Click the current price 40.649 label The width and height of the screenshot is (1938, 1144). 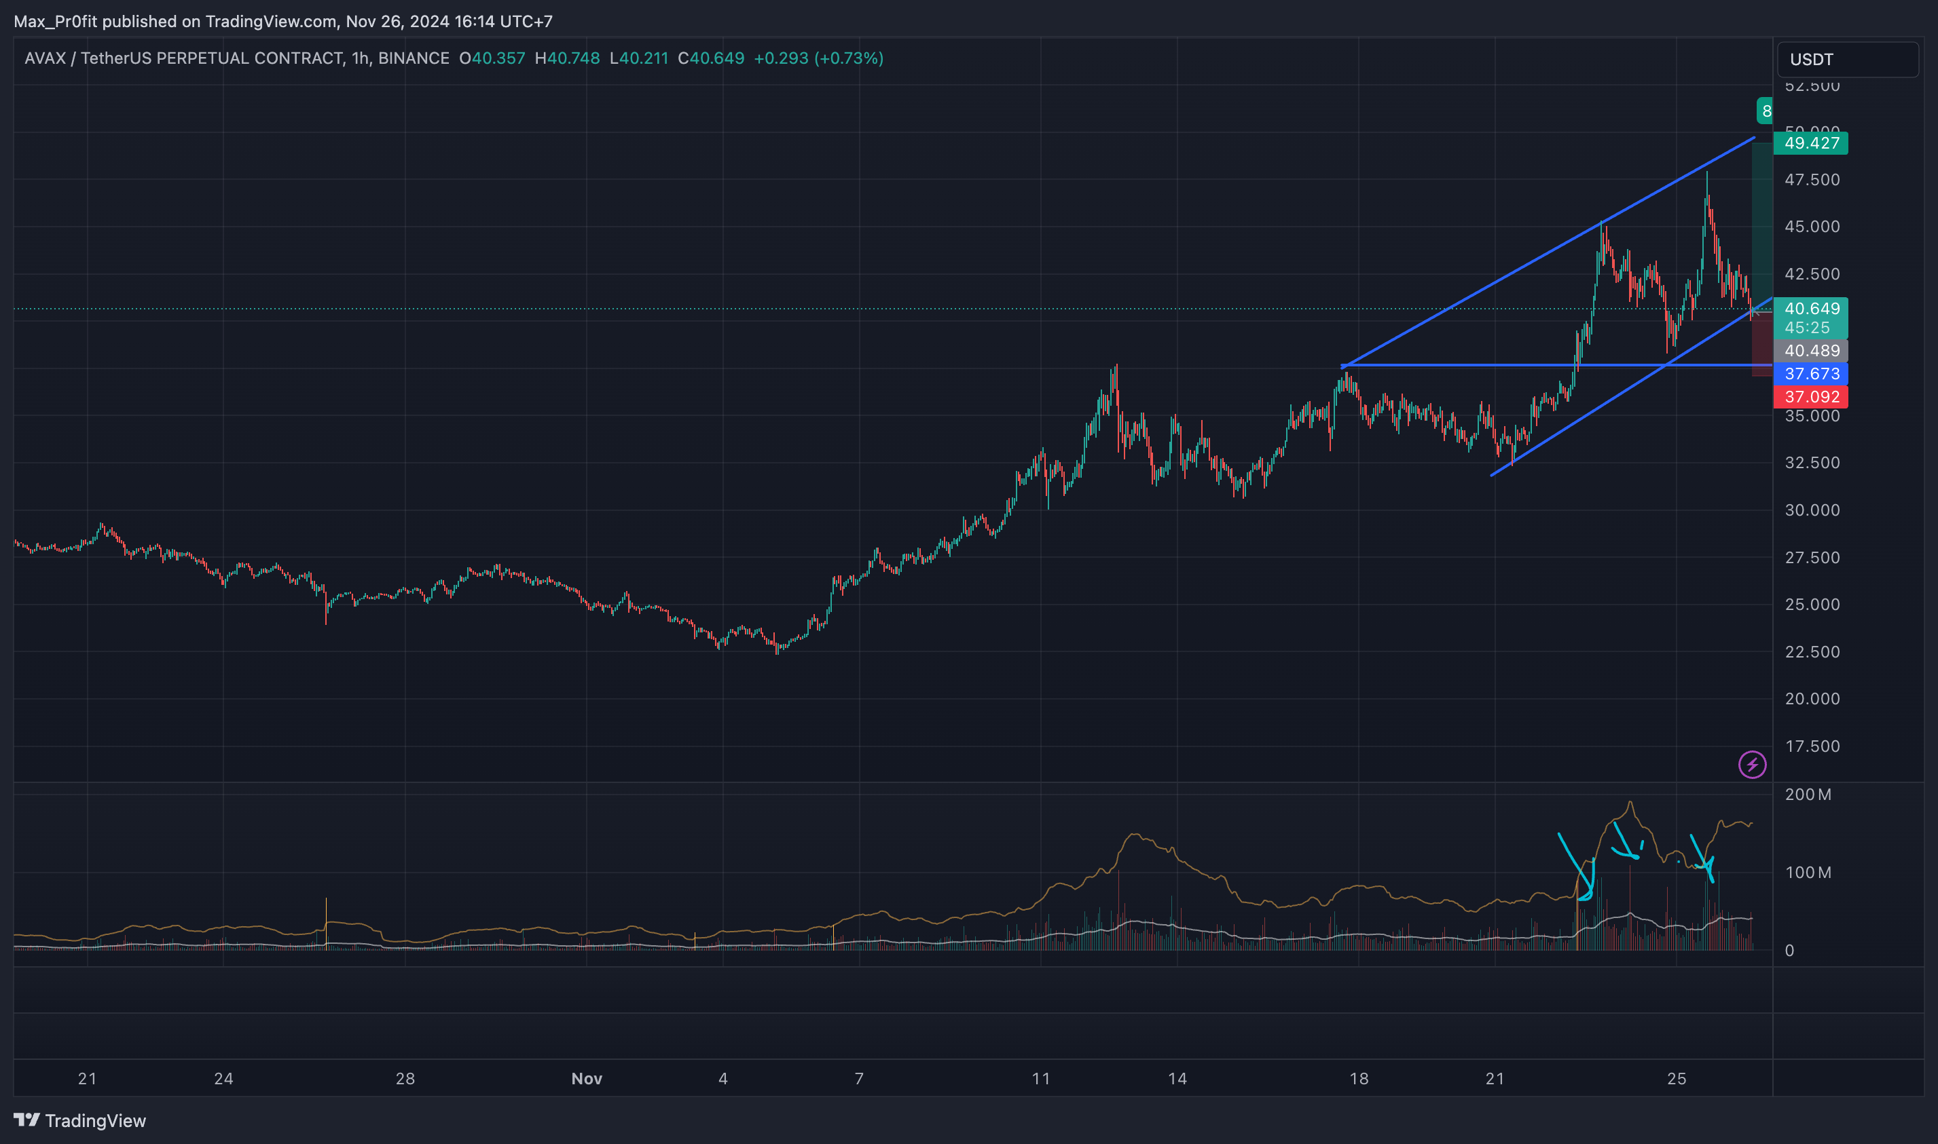point(1811,308)
